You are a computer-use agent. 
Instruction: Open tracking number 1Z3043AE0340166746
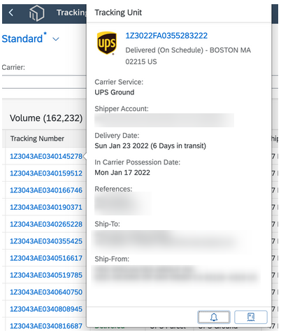tap(46, 190)
